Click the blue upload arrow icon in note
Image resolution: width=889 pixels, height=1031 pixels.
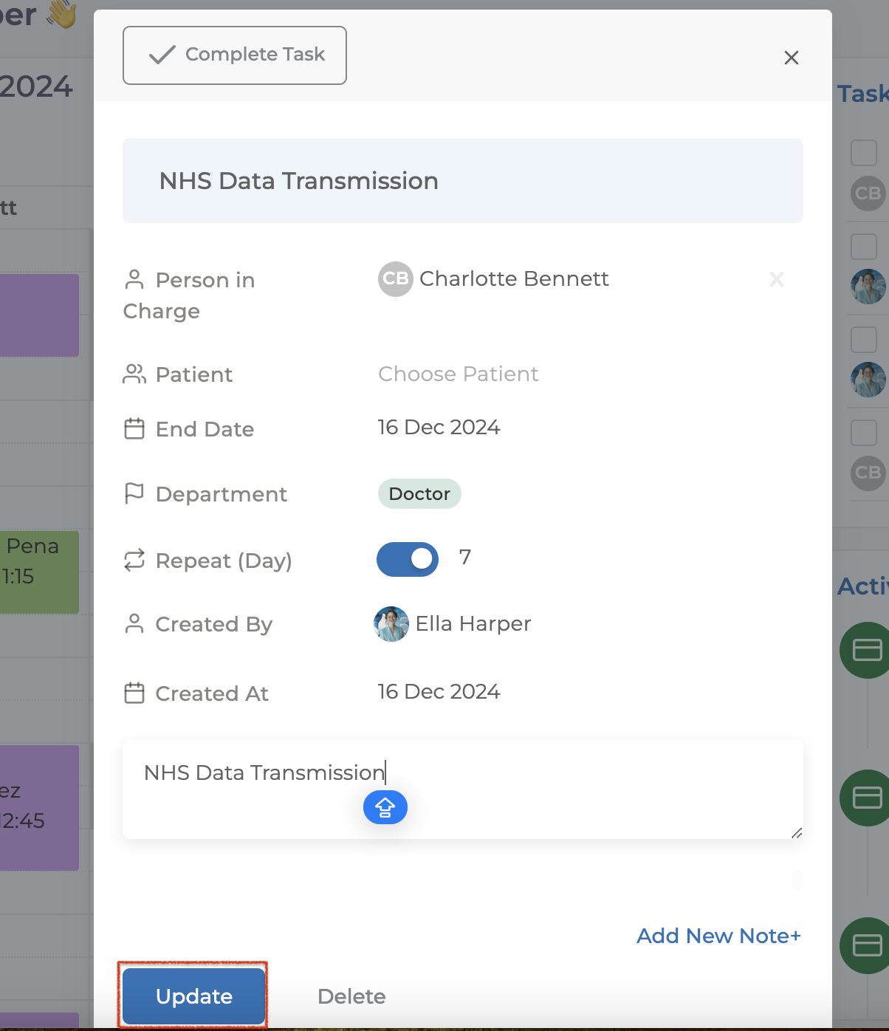(385, 807)
